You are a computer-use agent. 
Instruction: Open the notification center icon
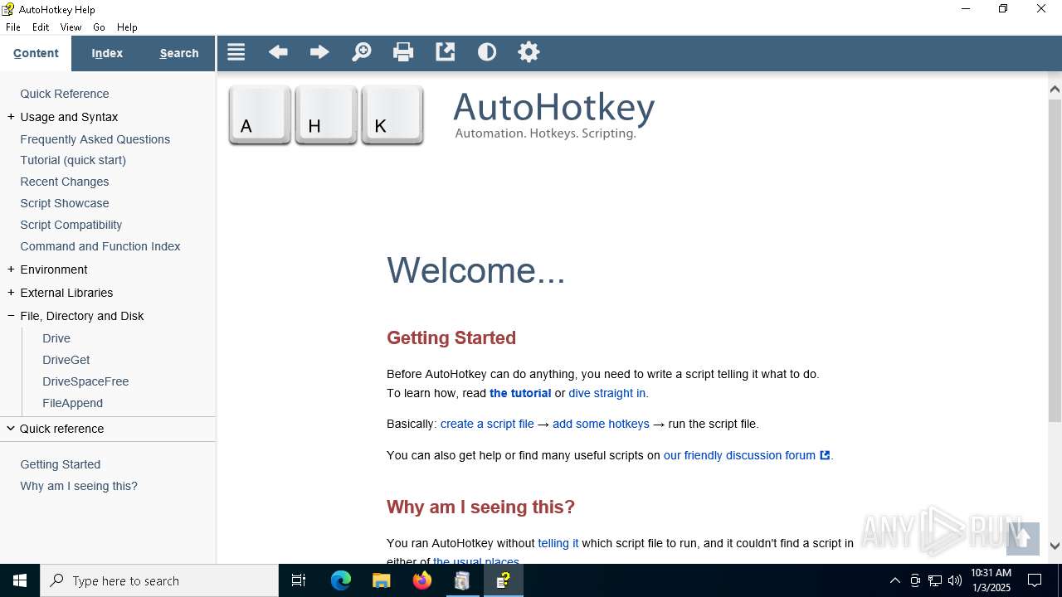point(1035,580)
